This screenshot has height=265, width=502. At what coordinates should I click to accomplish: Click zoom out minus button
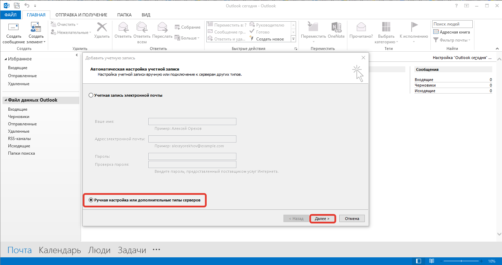click(442, 261)
